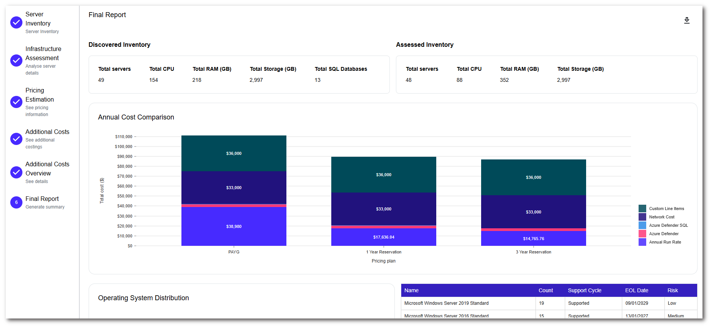Click the Server Inventory step checkmark icon
The width and height of the screenshot is (712, 328).
pos(16,23)
